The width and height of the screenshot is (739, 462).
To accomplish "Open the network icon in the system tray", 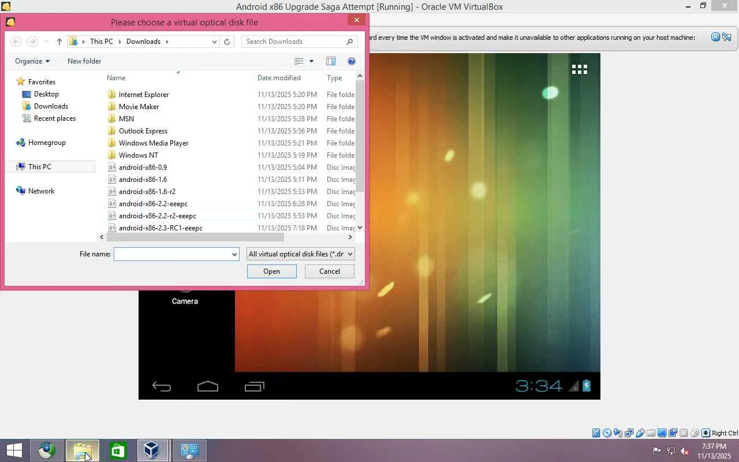I will point(671,450).
